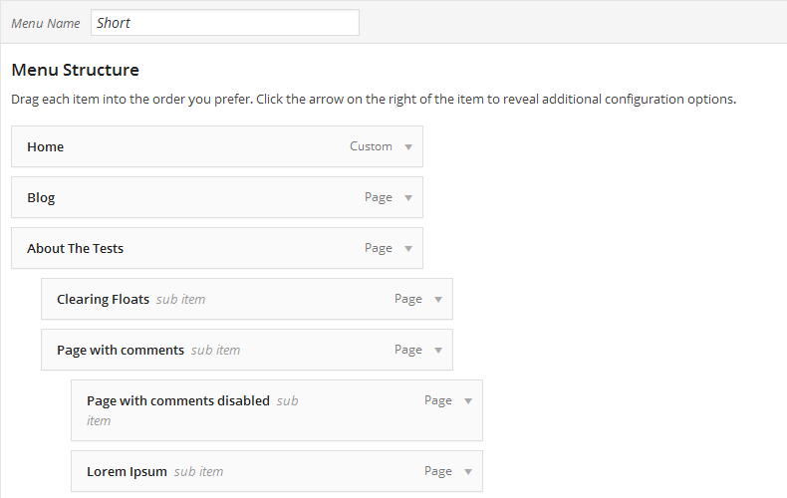Open About The Tests configuration arrow
Viewport: 787px width, 498px height.
pyautogui.click(x=408, y=248)
